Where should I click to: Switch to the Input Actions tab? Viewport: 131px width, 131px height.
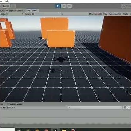click(12, 11)
